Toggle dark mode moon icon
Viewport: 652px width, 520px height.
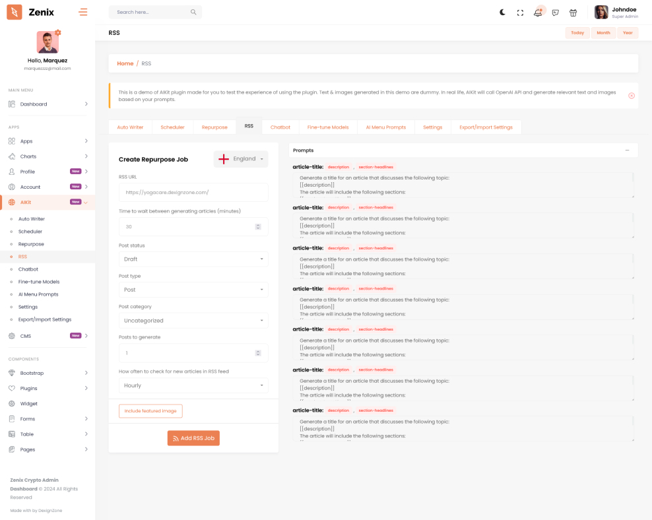[502, 12]
